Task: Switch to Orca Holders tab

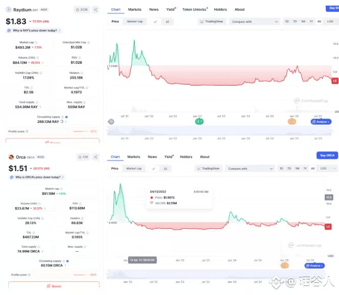Action: click(x=186, y=157)
